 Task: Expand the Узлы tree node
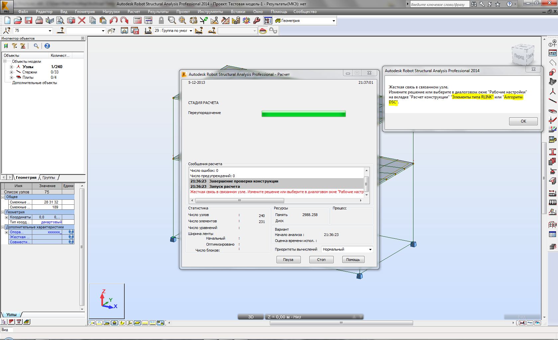coord(12,67)
